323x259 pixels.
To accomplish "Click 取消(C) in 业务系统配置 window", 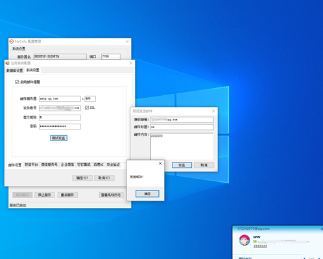I will 104,178.
